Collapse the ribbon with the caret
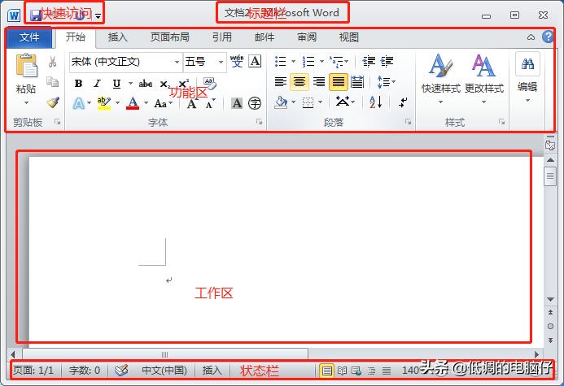Screen dimensions: 564x386 point(531,37)
